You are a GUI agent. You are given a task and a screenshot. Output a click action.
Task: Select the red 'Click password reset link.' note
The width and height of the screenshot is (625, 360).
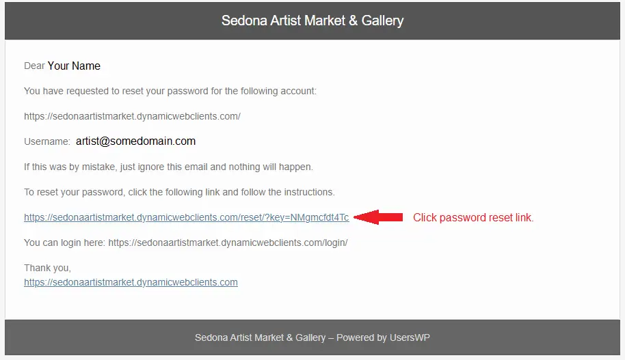(x=473, y=218)
